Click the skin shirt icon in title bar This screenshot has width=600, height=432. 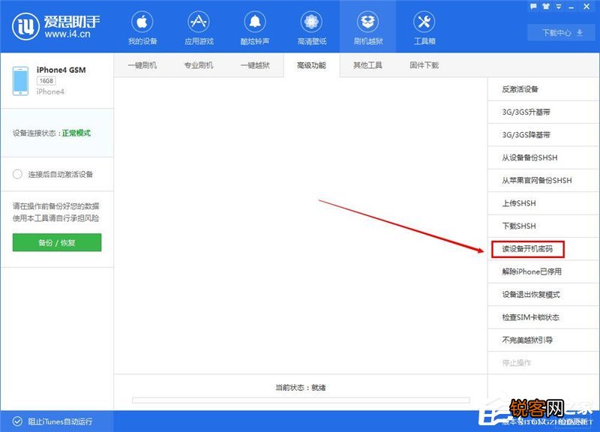547,6
